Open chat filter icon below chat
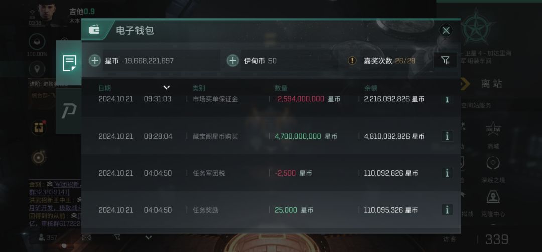 click(x=117, y=237)
